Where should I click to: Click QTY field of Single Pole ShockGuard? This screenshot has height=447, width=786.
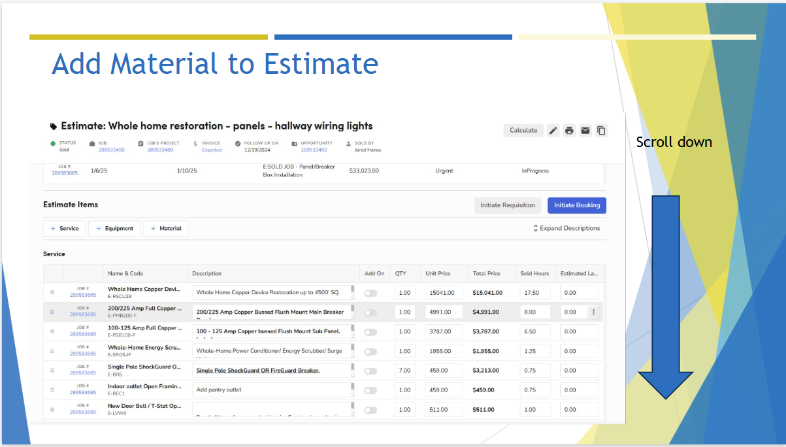[404, 371]
